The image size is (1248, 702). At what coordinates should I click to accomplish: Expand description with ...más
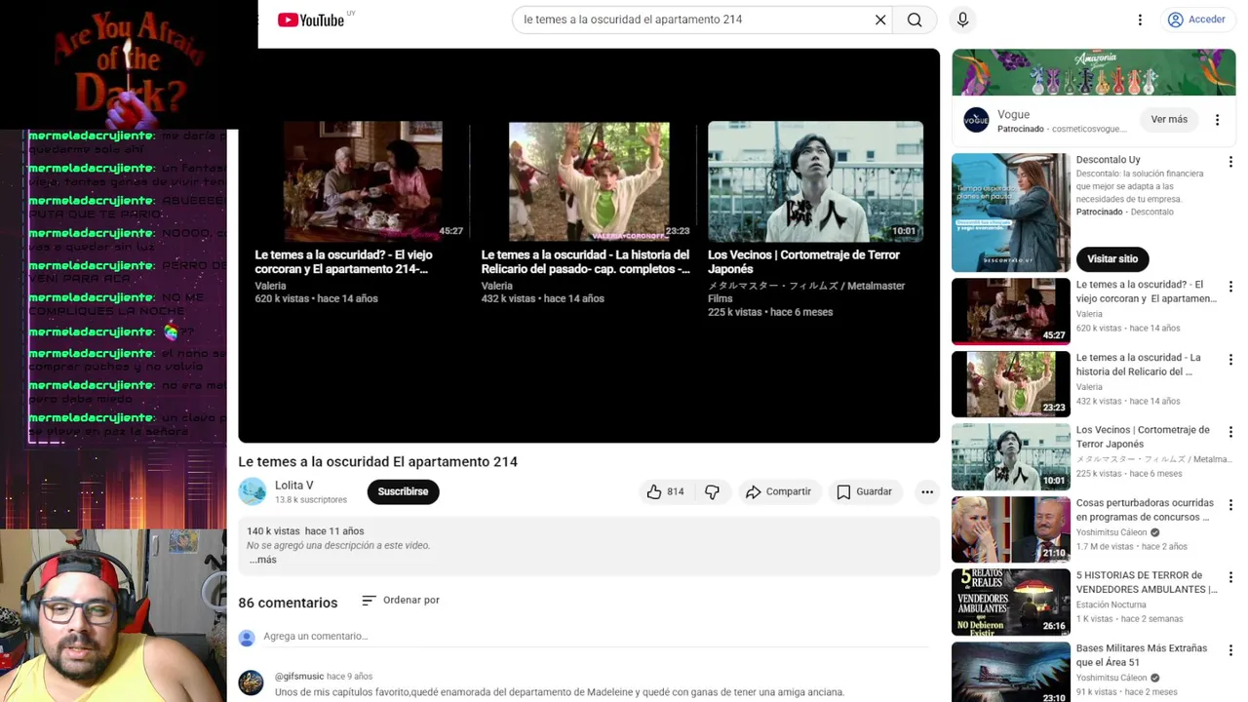[263, 560]
